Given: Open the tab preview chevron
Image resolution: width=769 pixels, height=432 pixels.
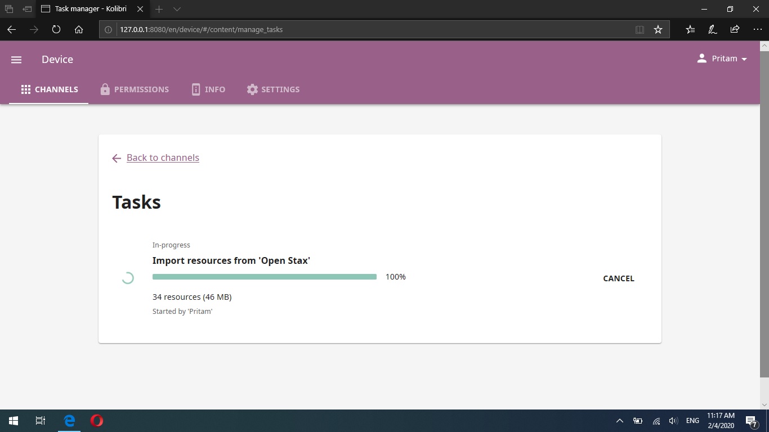Looking at the screenshot, I should pyautogui.click(x=177, y=9).
